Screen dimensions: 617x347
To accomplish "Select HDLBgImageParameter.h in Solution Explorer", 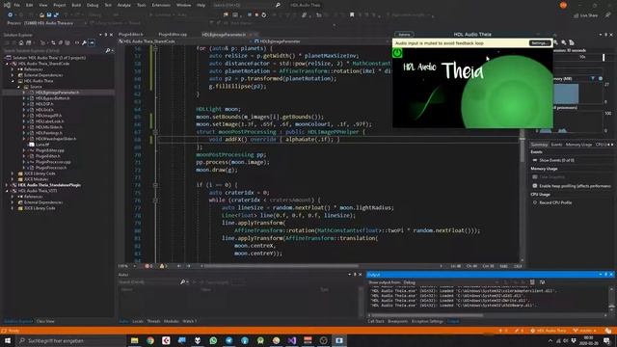I will 58,93.
